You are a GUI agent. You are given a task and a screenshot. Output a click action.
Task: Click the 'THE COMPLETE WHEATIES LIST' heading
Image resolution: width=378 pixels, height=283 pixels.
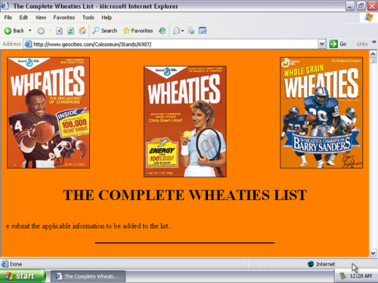pos(185,195)
